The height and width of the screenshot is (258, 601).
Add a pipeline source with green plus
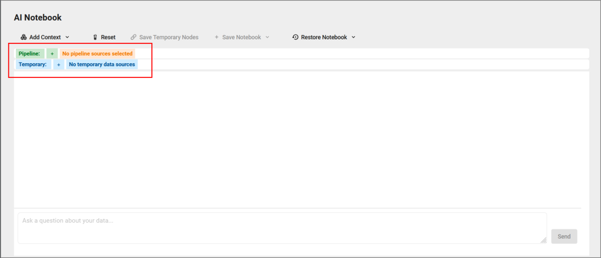coord(52,53)
